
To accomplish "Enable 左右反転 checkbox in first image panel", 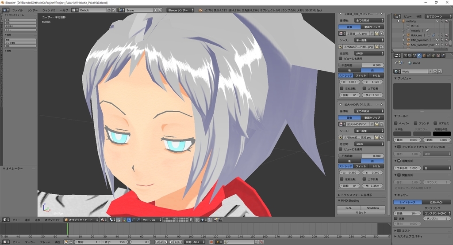I will pos(342,88).
